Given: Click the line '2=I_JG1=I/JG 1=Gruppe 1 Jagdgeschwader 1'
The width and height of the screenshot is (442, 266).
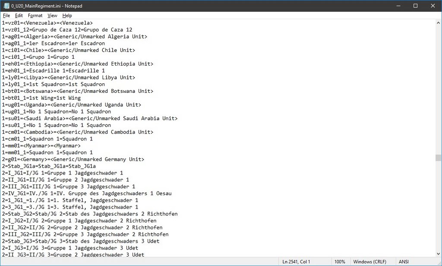Looking at the screenshot, I should 62,173.
